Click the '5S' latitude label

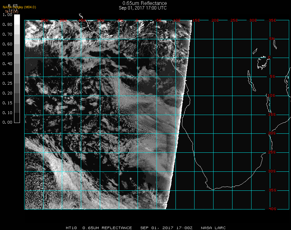coord(272,77)
